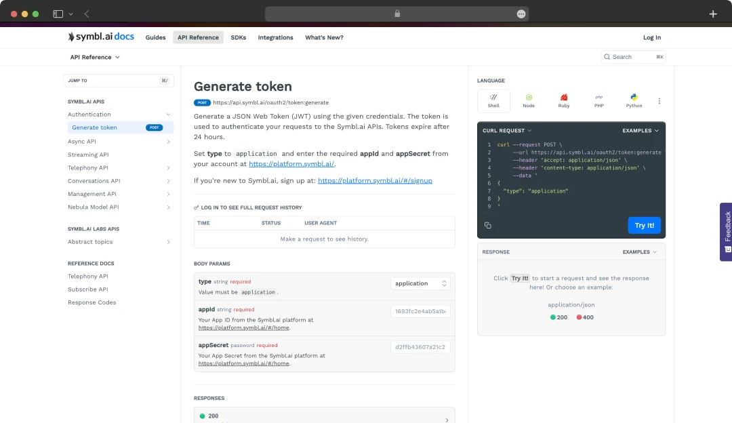Select the 400 response example
Image resolution: width=732 pixels, height=423 pixels.
tap(586, 317)
